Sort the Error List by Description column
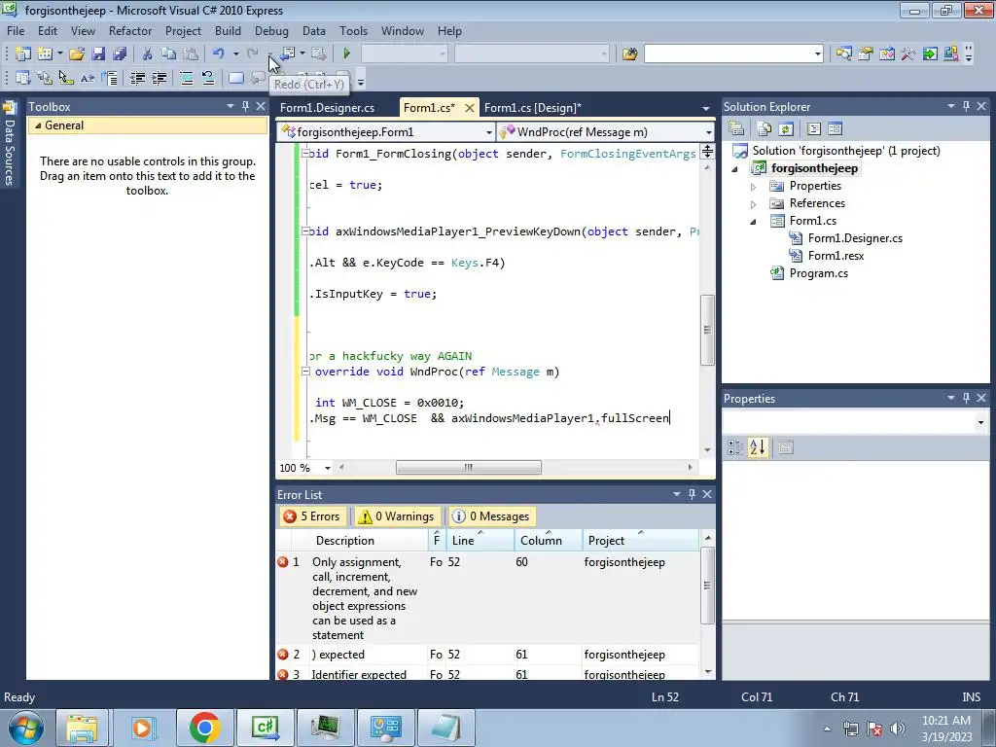Image resolution: width=996 pixels, height=747 pixels. tap(369, 541)
